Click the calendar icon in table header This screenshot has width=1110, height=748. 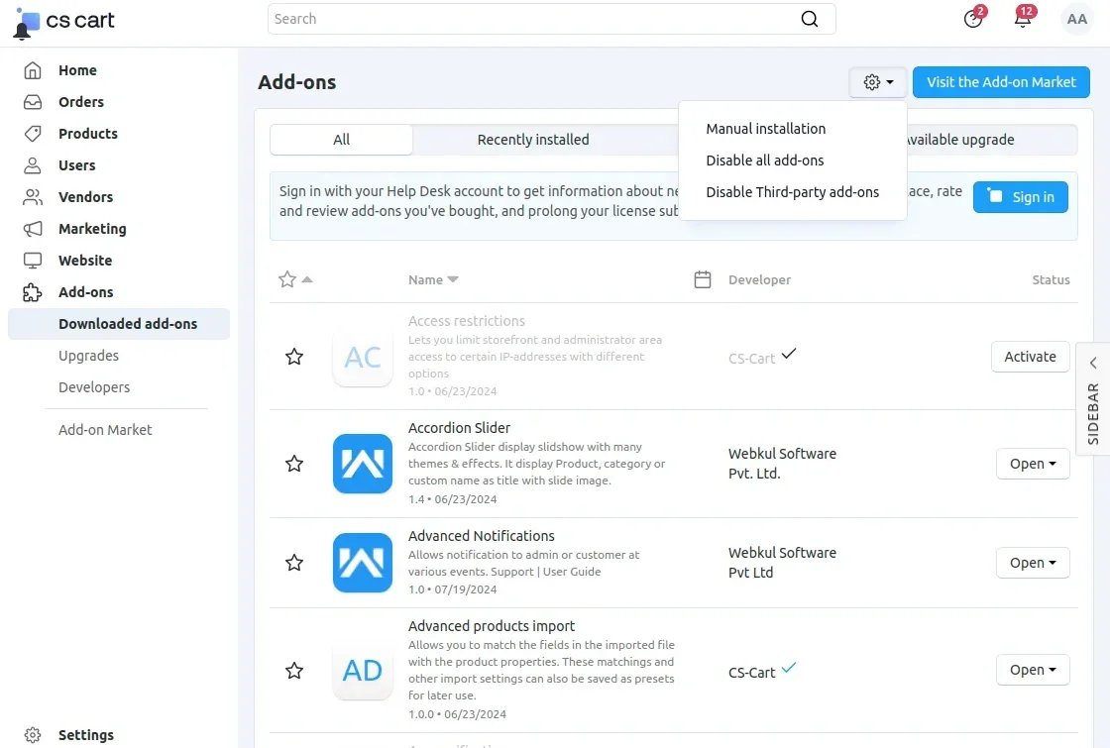click(x=703, y=280)
